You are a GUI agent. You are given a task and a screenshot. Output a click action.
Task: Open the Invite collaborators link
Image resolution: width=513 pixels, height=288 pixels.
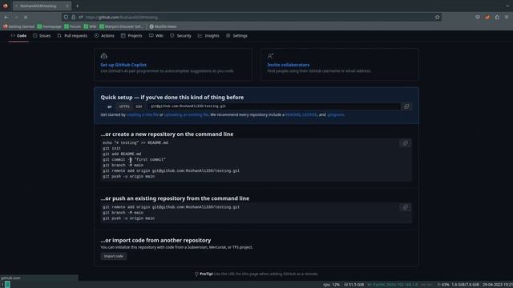coord(289,65)
